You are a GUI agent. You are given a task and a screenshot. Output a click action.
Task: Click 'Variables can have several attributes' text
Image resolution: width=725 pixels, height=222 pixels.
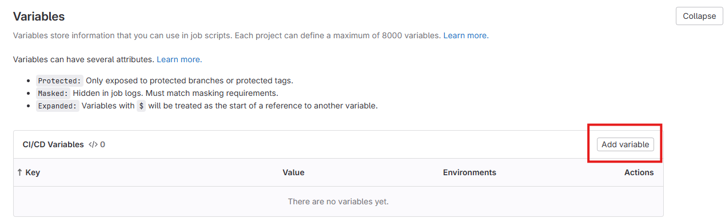(x=83, y=59)
